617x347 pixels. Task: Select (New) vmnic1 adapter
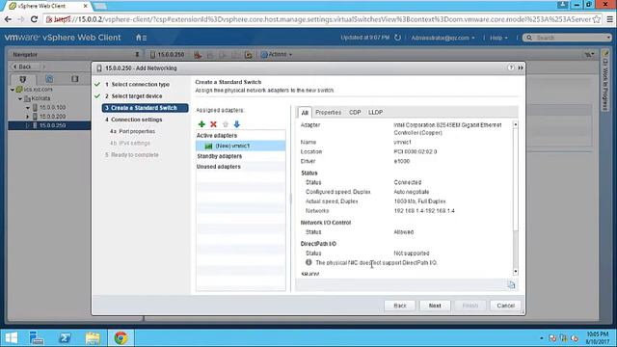point(241,146)
